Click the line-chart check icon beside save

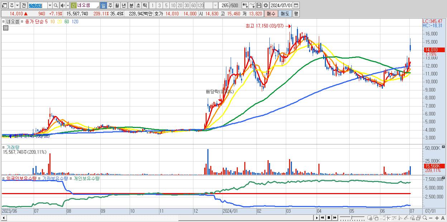pos(252,5)
